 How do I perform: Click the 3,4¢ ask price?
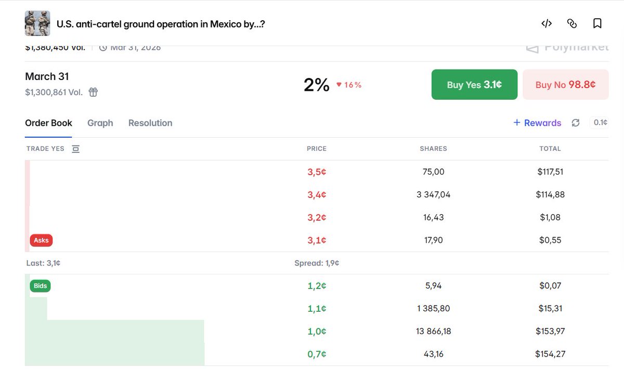[317, 195]
